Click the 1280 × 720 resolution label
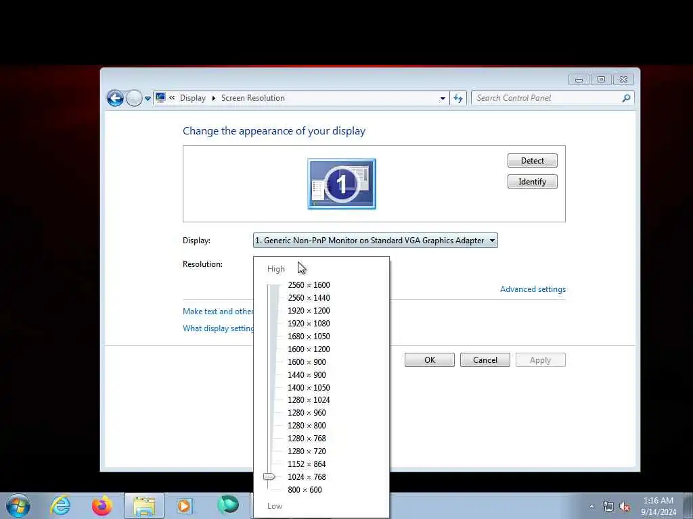 pyautogui.click(x=307, y=451)
